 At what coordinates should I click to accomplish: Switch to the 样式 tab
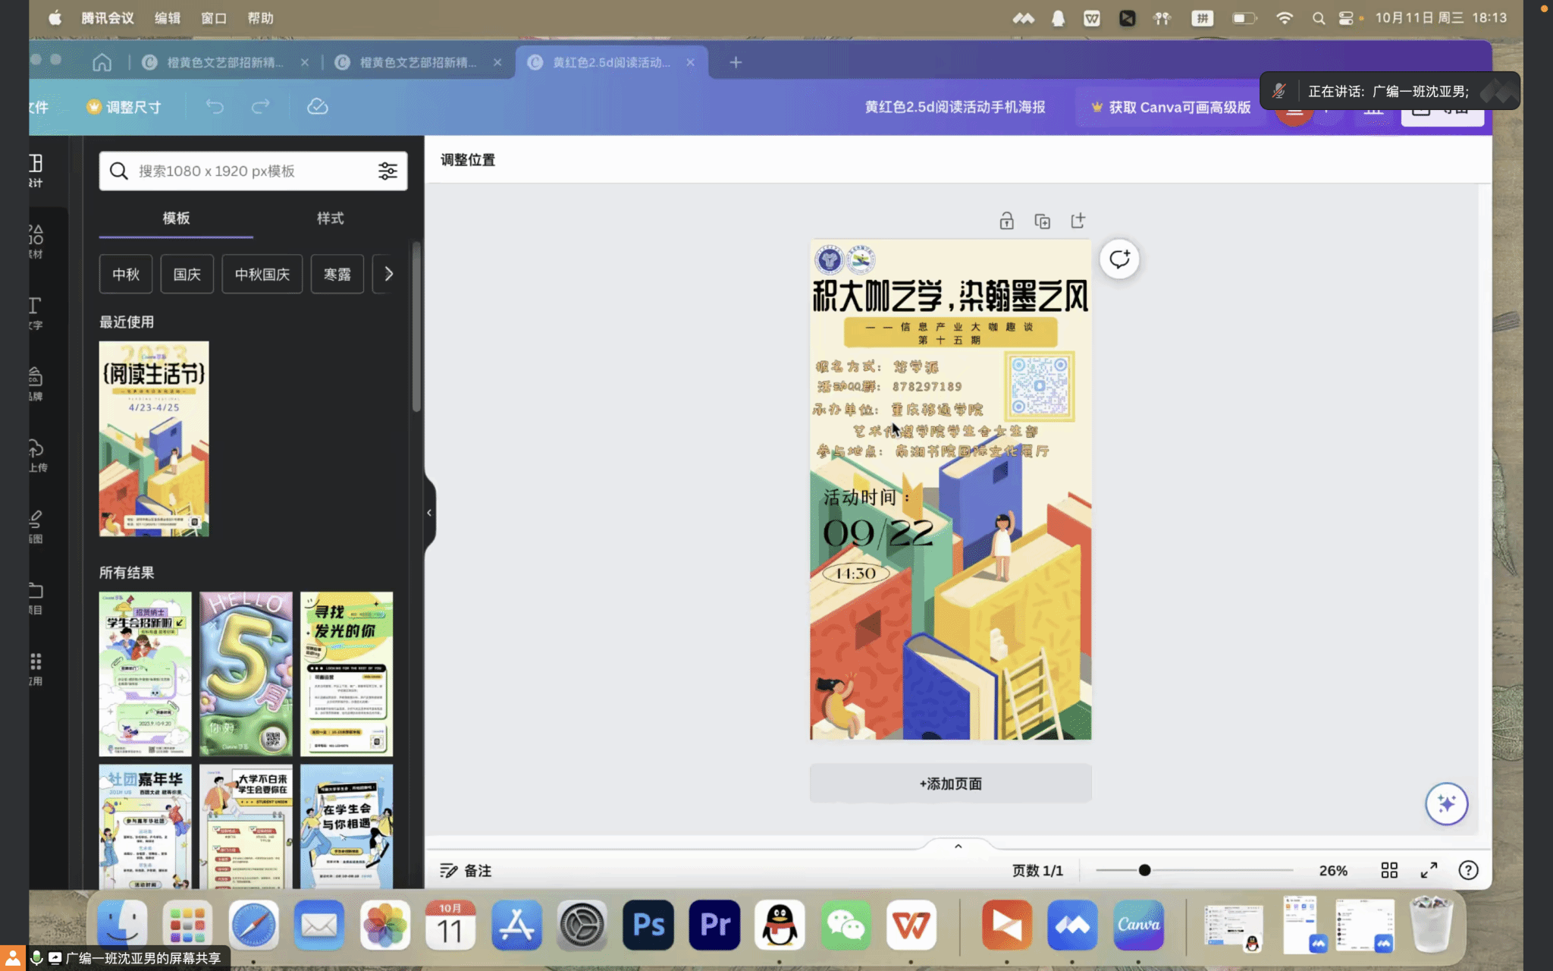click(330, 218)
